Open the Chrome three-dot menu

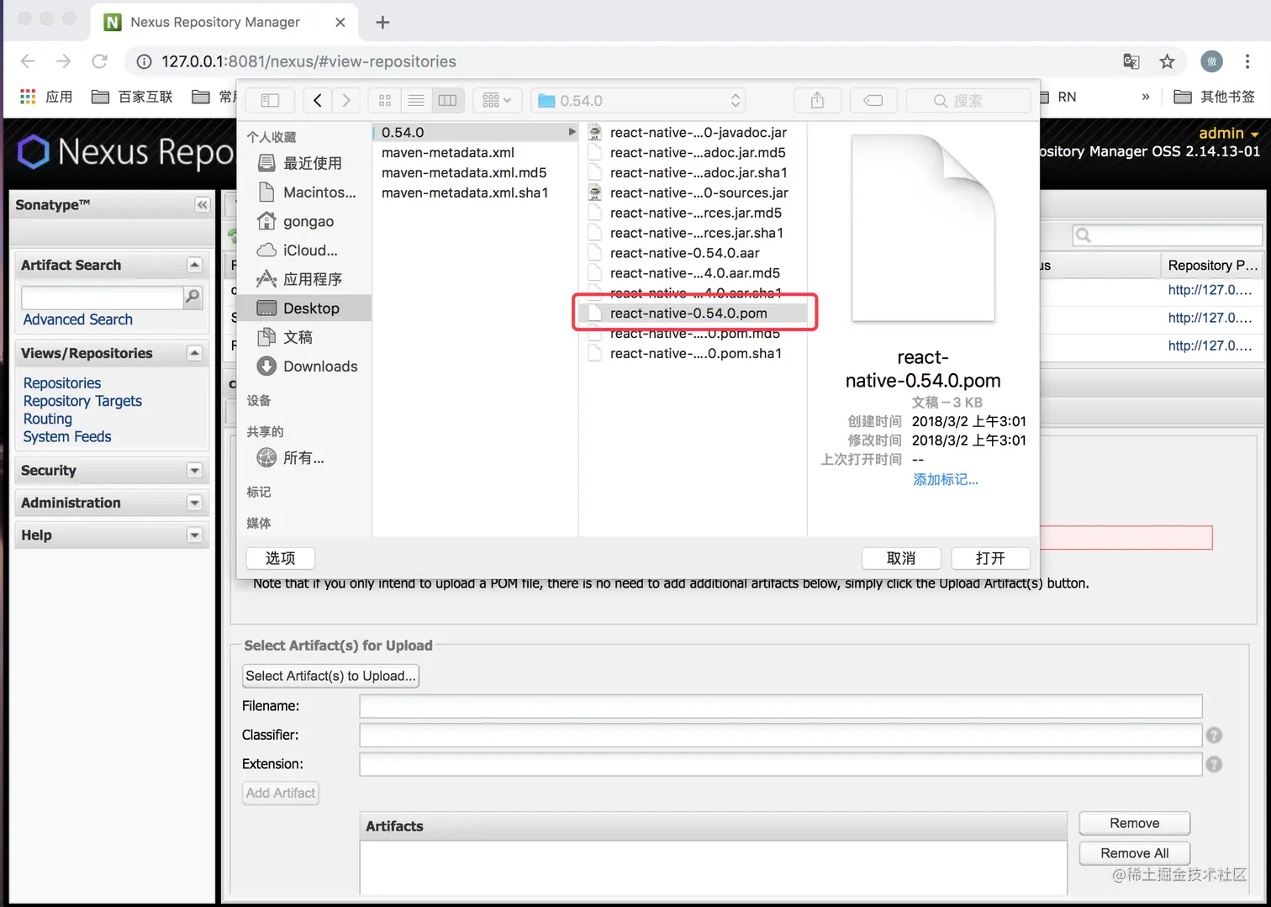coord(1247,61)
